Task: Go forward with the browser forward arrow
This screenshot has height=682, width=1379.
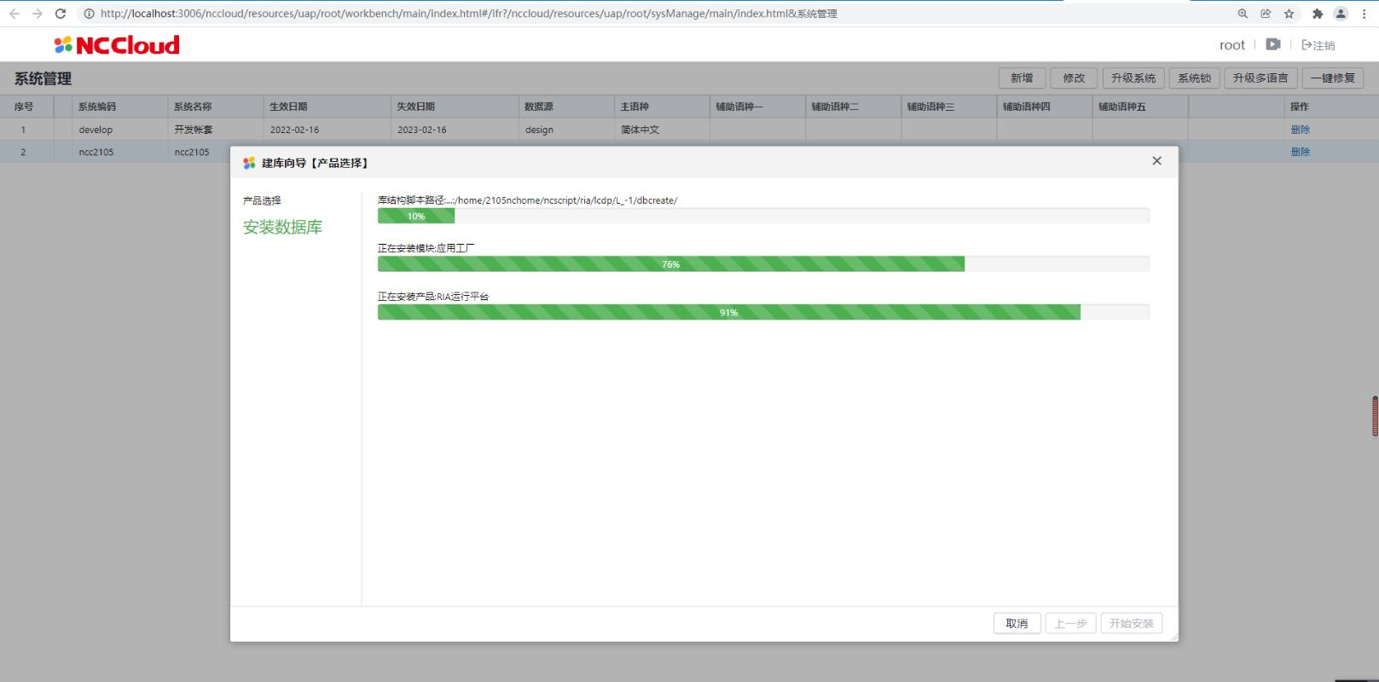Action: pos(37,14)
